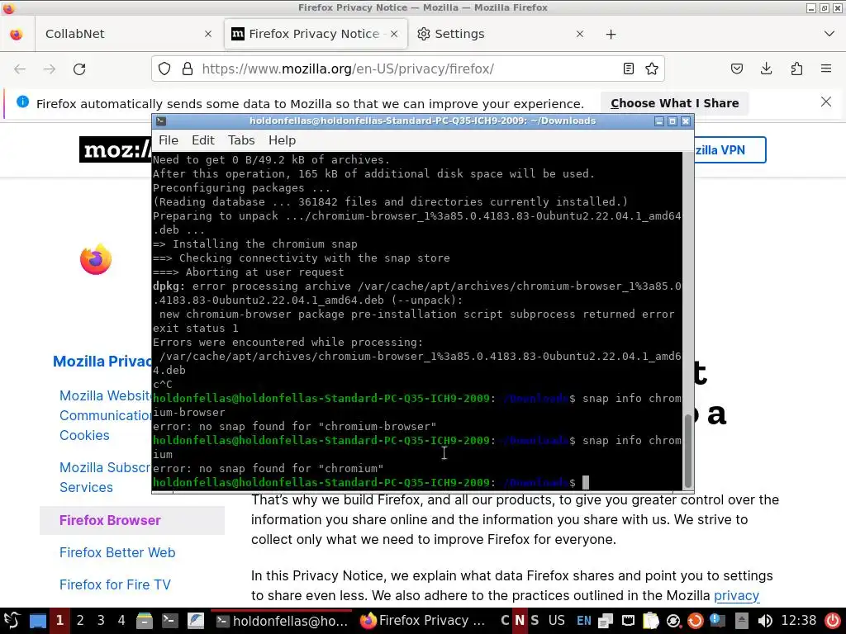Open the file manager taskbar launcher
Viewport: 846px width, 634px height.
pyautogui.click(x=144, y=621)
